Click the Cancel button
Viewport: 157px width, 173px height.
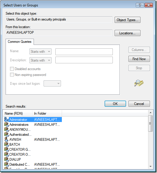click(x=139, y=104)
